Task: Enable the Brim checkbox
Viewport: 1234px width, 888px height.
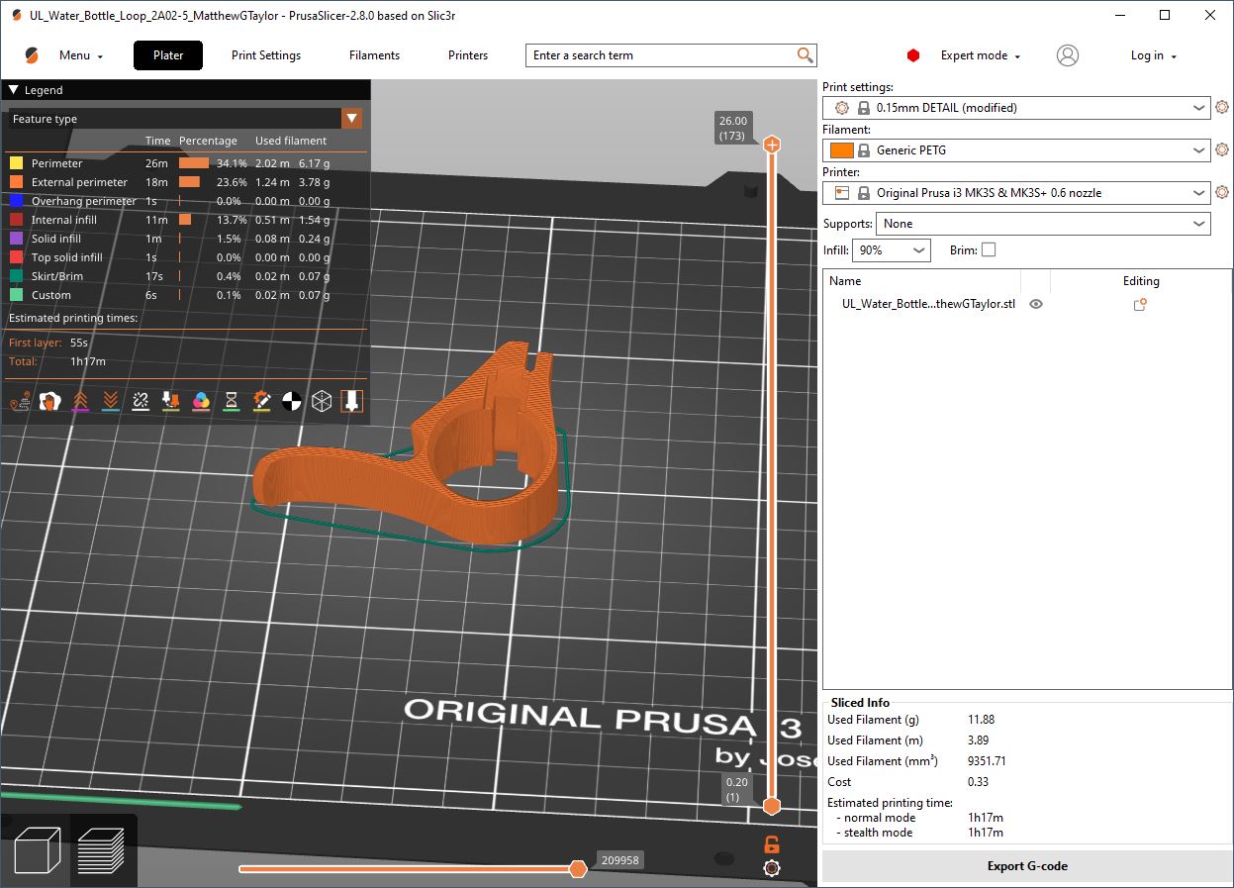Action: 988,250
